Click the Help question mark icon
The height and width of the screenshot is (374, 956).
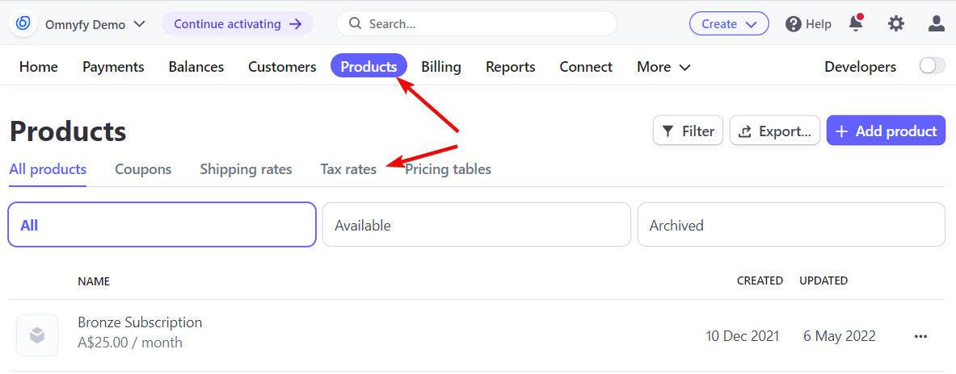[x=794, y=24]
